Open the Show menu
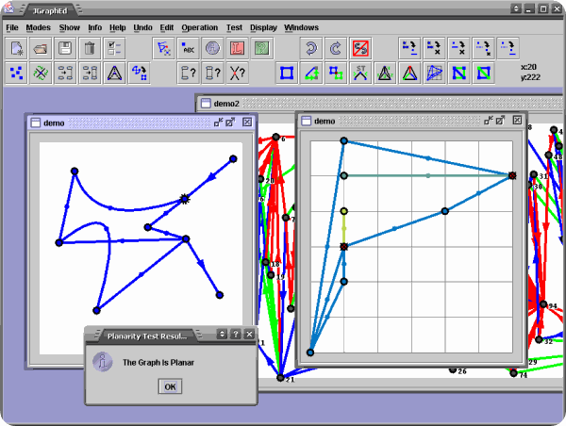The width and height of the screenshot is (566, 426). 69,27
